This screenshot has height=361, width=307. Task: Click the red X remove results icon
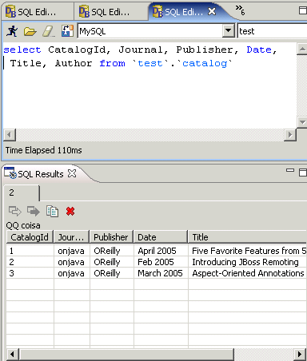click(x=70, y=212)
